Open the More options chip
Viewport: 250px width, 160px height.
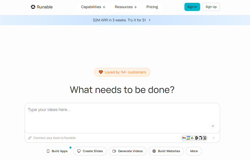pyautogui.click(x=194, y=151)
